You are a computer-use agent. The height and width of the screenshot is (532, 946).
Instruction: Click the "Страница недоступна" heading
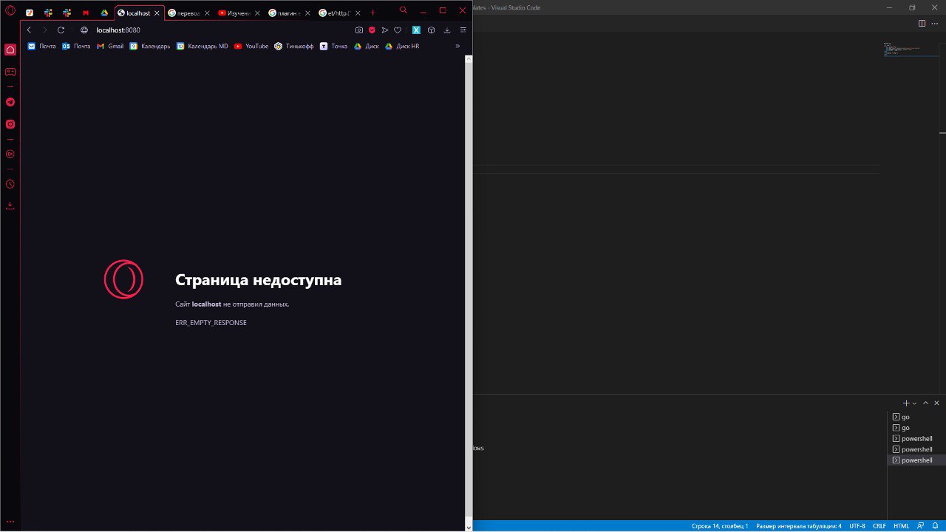pos(258,280)
